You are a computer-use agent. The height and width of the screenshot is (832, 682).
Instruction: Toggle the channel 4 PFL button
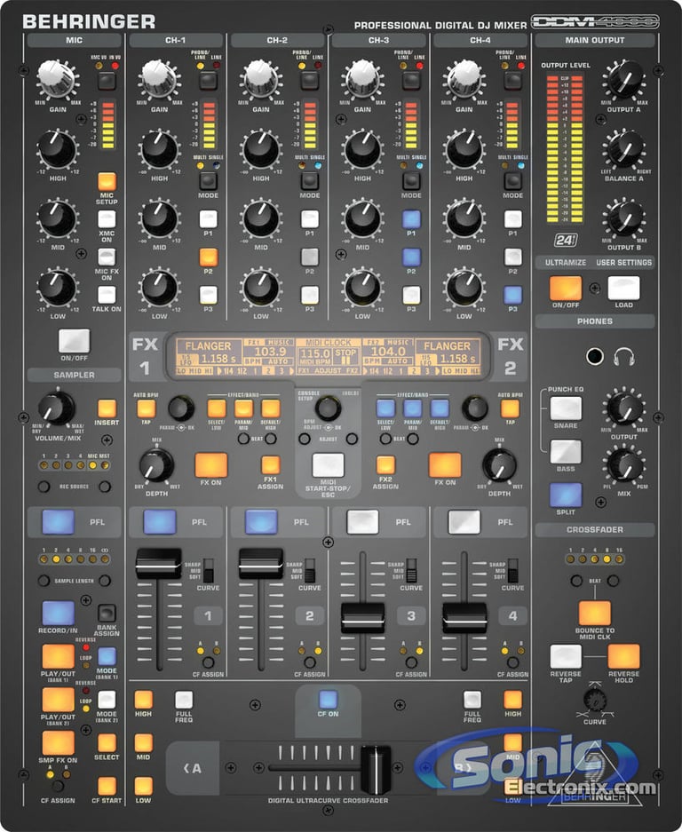464,522
